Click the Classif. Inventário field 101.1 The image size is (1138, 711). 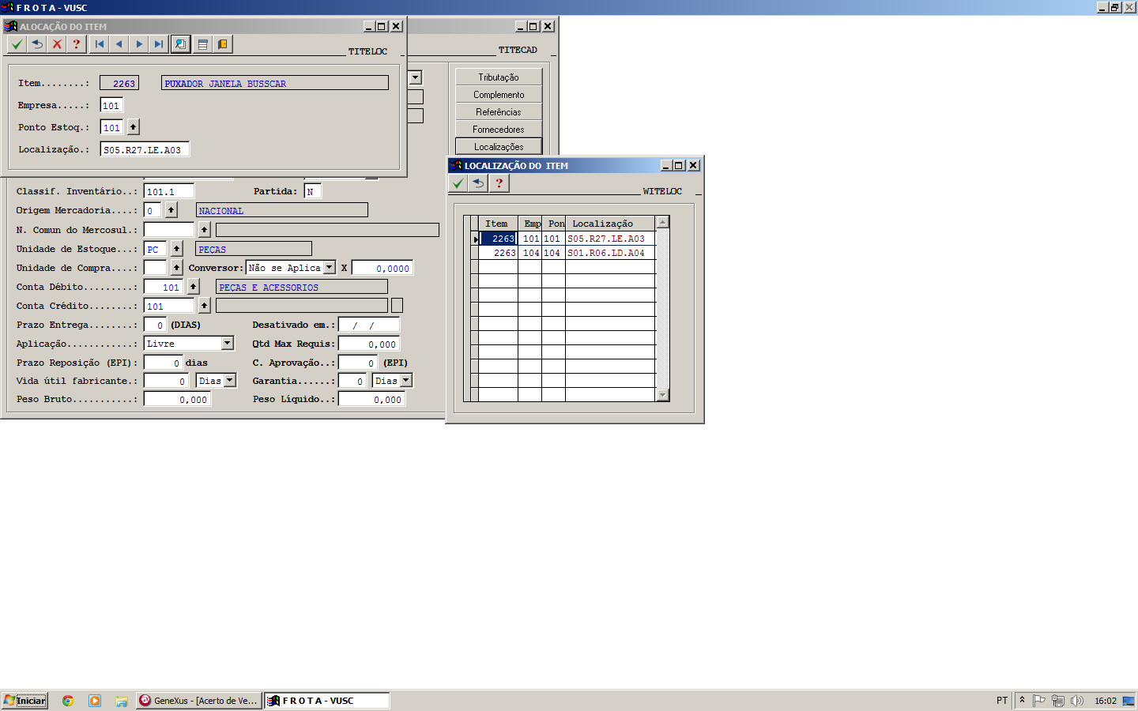pos(169,191)
